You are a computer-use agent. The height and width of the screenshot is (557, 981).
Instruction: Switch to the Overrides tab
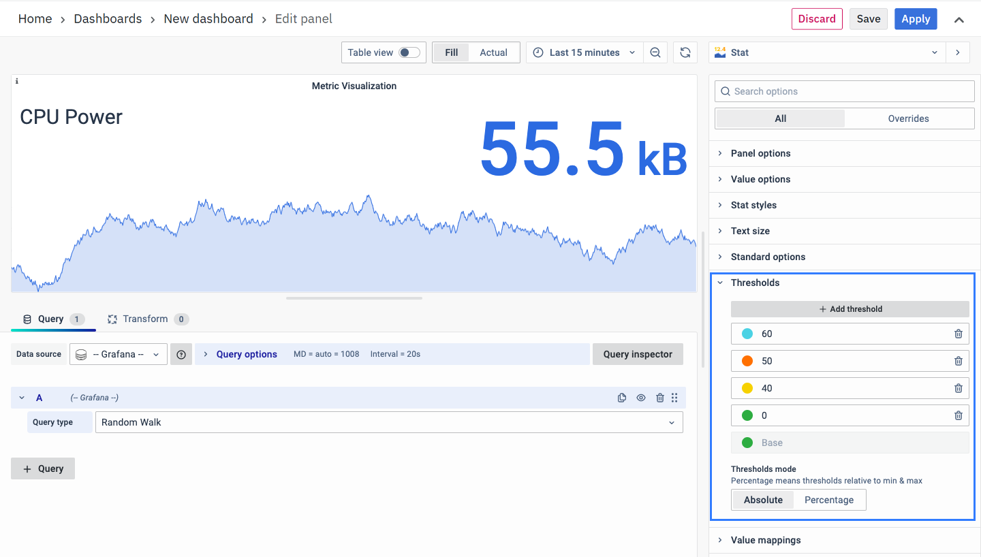908,118
